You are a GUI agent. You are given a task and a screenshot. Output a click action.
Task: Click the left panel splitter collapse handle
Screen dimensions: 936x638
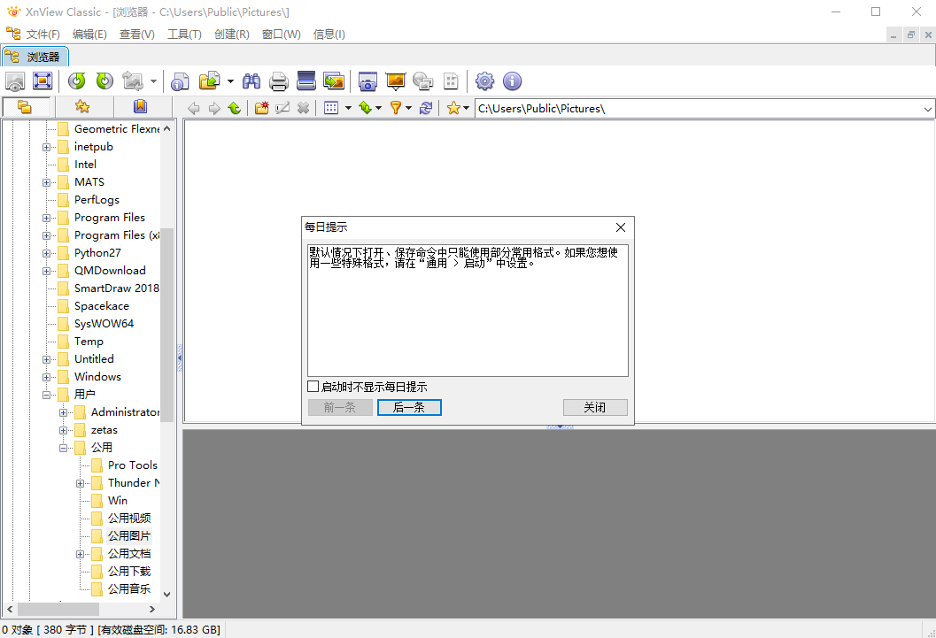(180, 357)
